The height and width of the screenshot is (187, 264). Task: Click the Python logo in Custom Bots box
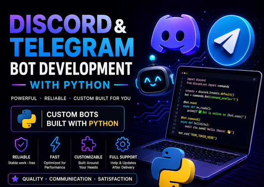[27, 119]
